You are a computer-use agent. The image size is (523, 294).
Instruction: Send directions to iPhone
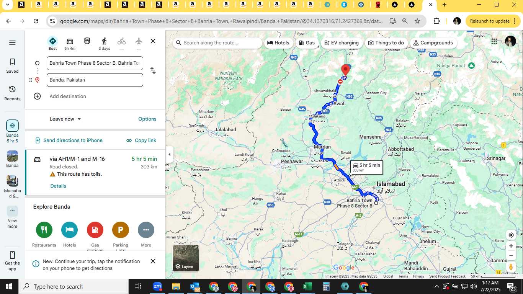(69, 140)
